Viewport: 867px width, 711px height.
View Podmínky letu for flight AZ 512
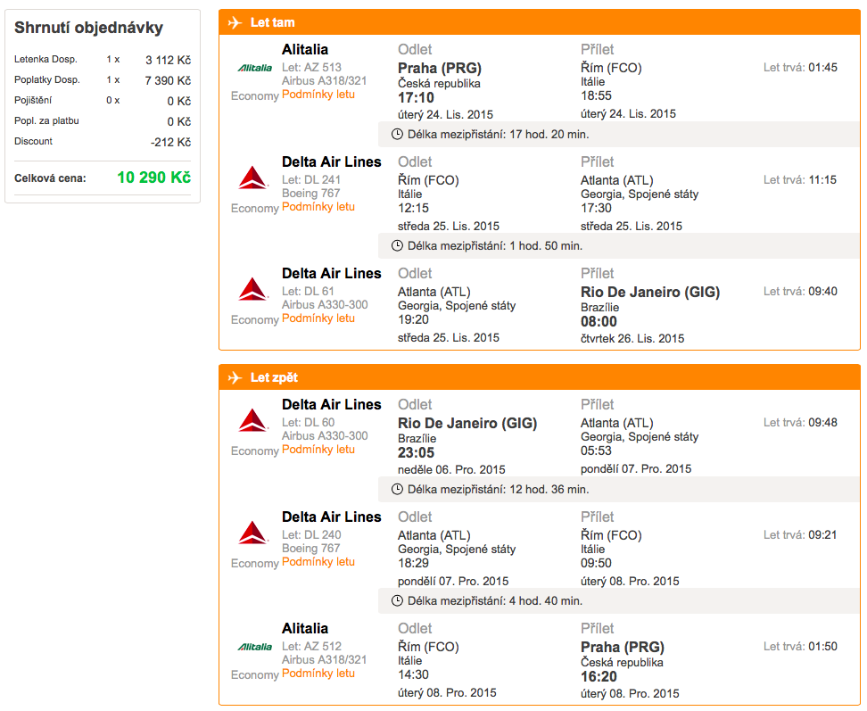[318, 674]
